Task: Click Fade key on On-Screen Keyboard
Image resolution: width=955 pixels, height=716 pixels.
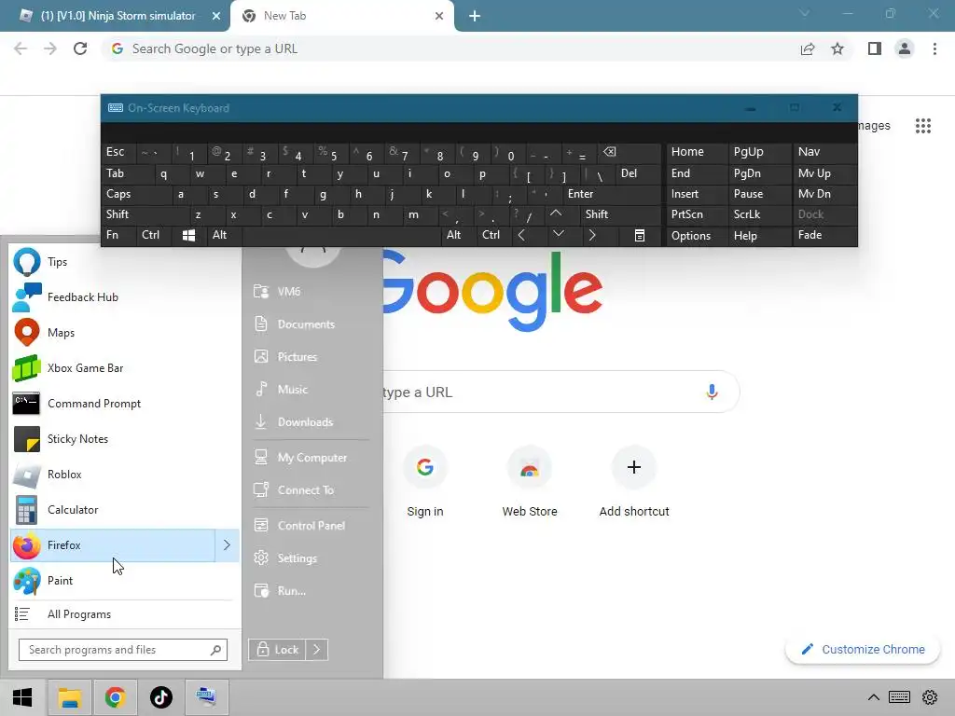Action: pos(824,235)
